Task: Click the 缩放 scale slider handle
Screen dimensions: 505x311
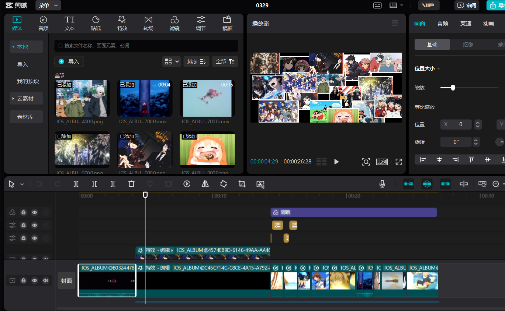Action: (x=453, y=88)
